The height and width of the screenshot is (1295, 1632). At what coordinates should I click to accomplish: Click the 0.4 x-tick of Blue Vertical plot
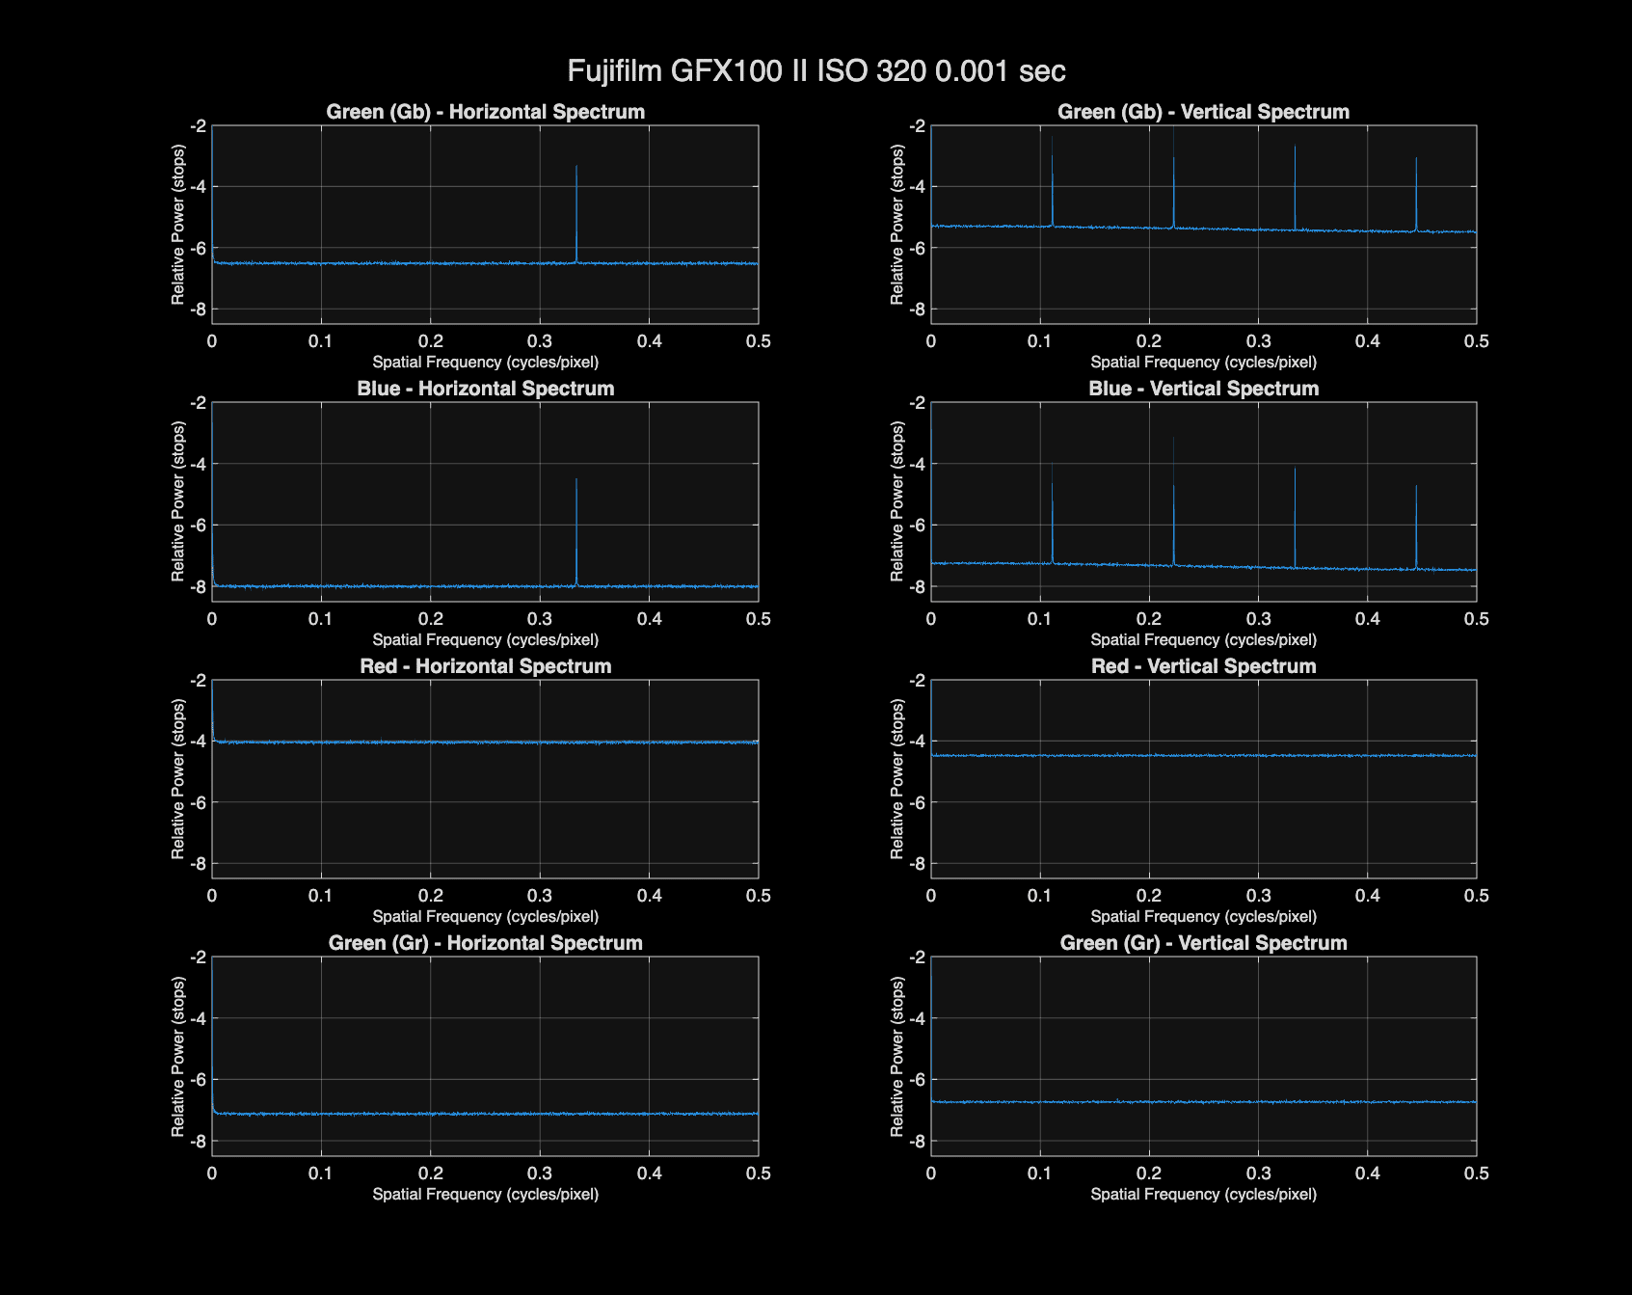point(1368,619)
